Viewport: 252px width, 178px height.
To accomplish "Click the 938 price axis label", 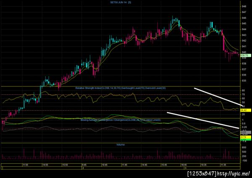I will click(244, 64).
